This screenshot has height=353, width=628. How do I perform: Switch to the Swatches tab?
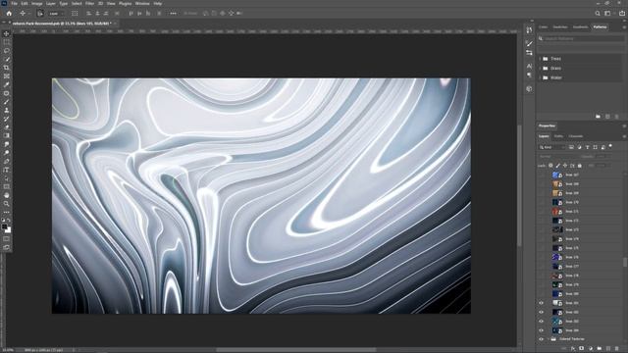560,27
